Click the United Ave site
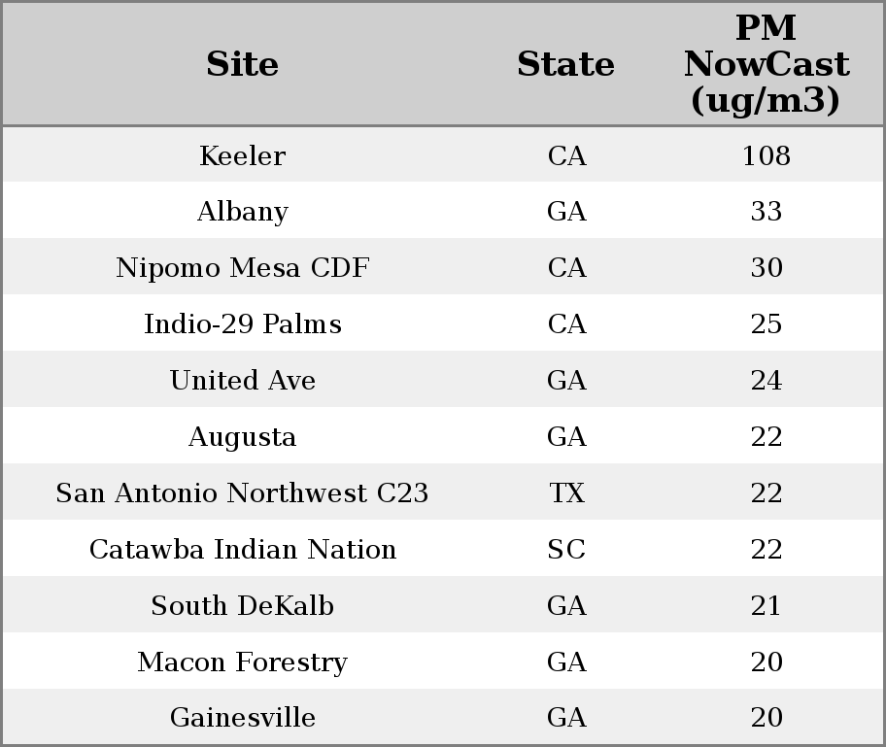This screenshot has height=747, width=886. (242, 381)
